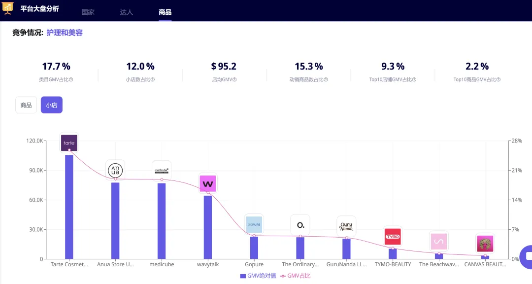
Task: Click the 'Gopure' axis label
Action: 254,264
